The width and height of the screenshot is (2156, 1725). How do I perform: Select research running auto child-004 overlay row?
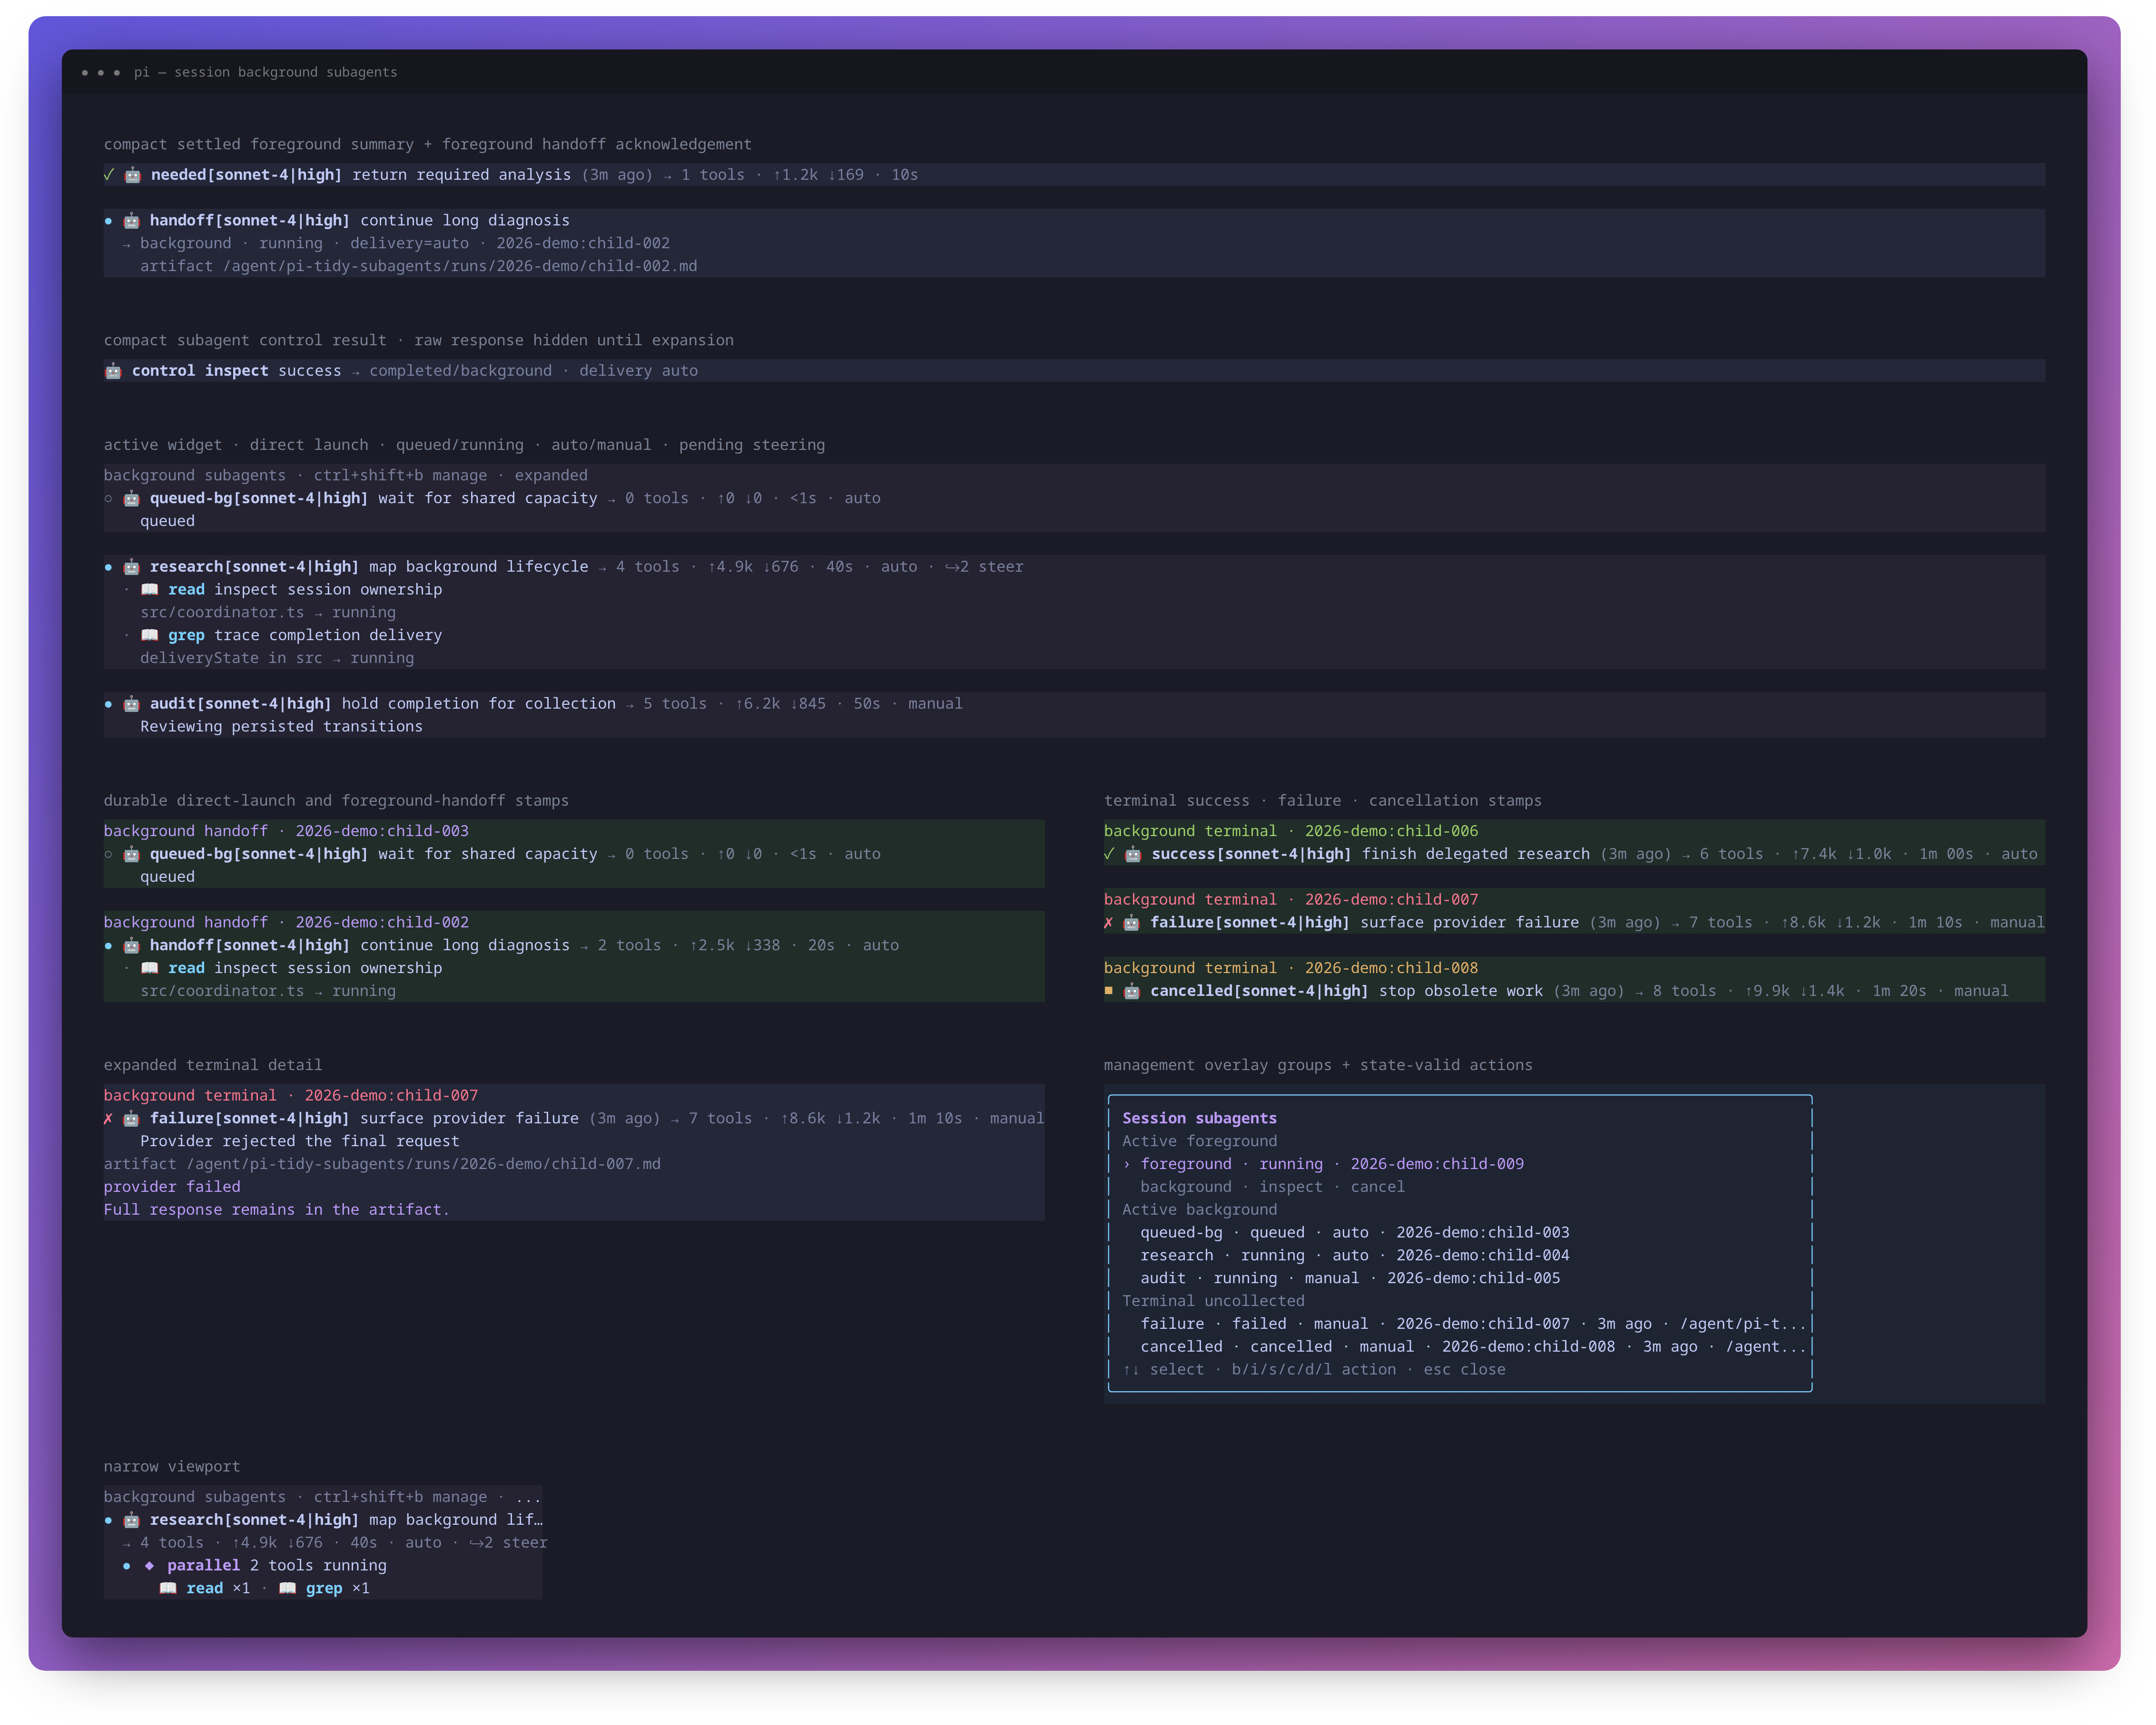point(1355,1255)
